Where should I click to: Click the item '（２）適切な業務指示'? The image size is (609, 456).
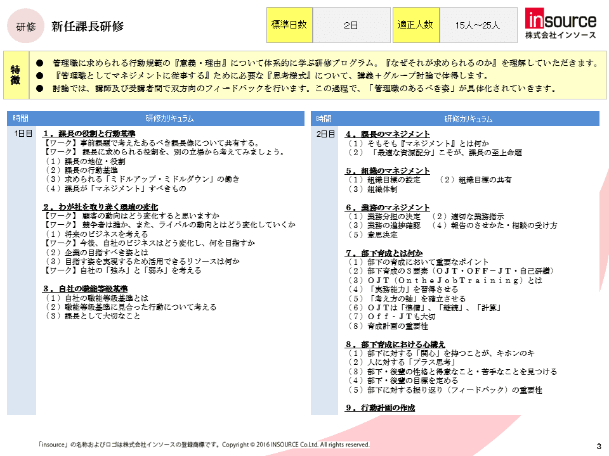click(x=468, y=217)
